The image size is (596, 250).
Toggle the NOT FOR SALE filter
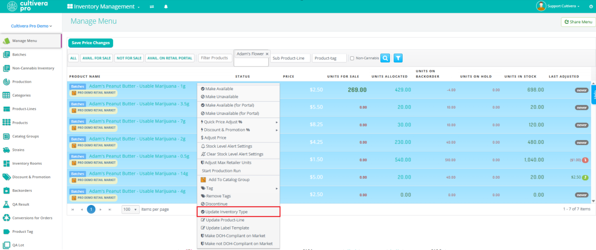pos(129,58)
